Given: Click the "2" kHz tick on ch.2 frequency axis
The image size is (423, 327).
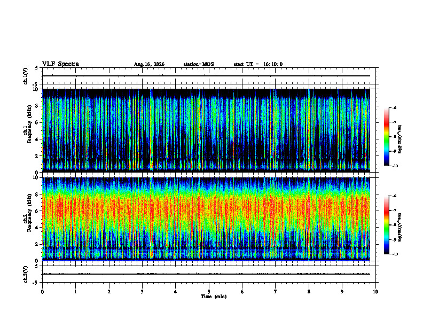Looking at the screenshot, I should point(37,244).
